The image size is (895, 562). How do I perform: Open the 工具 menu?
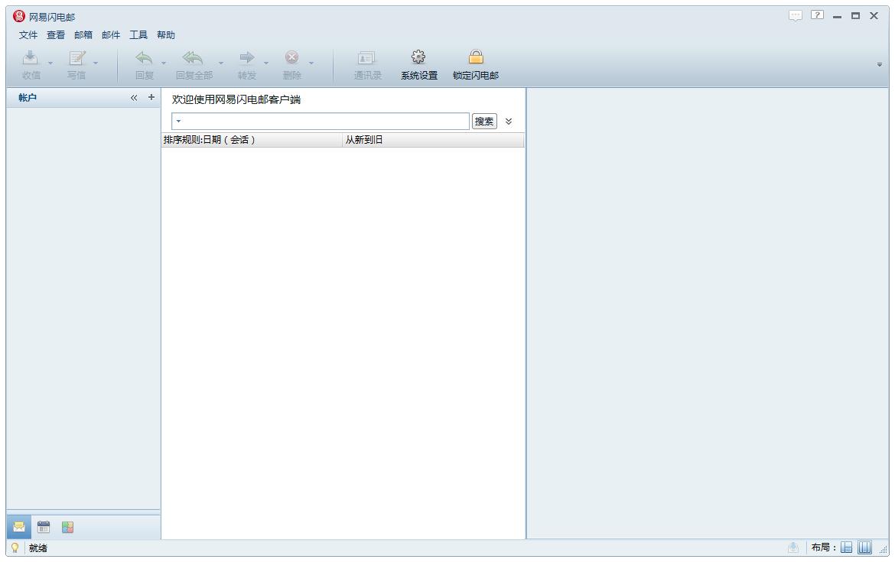138,34
